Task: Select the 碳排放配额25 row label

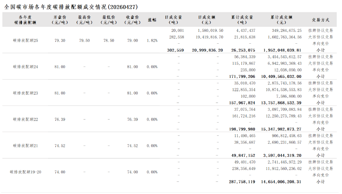Action: [x=25, y=41]
